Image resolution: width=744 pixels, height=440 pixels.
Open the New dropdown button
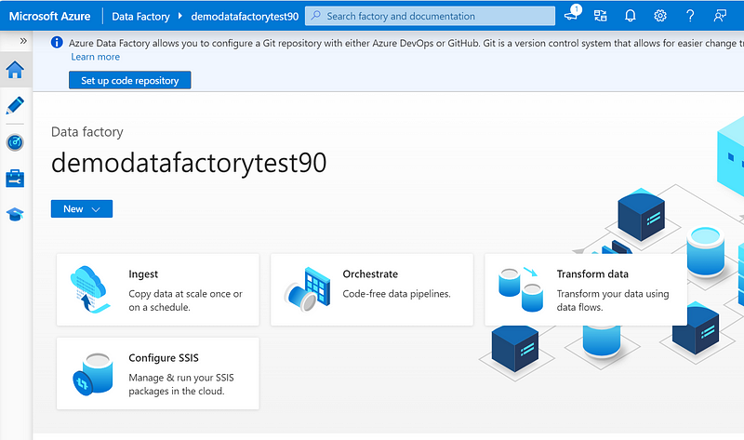tap(82, 209)
